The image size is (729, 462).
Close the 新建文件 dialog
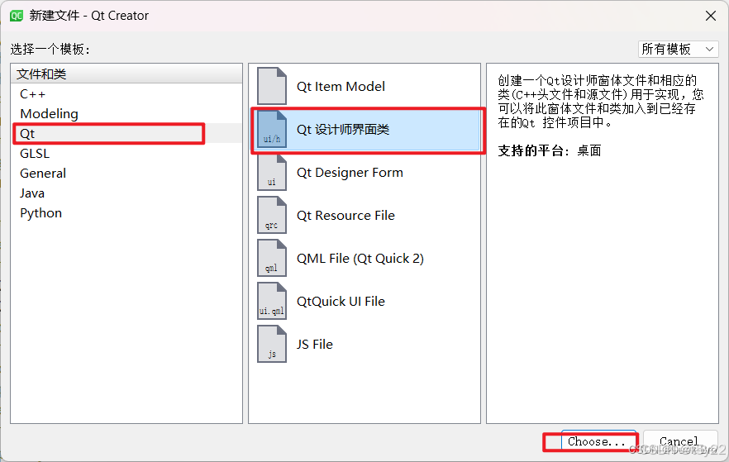pyautogui.click(x=711, y=16)
